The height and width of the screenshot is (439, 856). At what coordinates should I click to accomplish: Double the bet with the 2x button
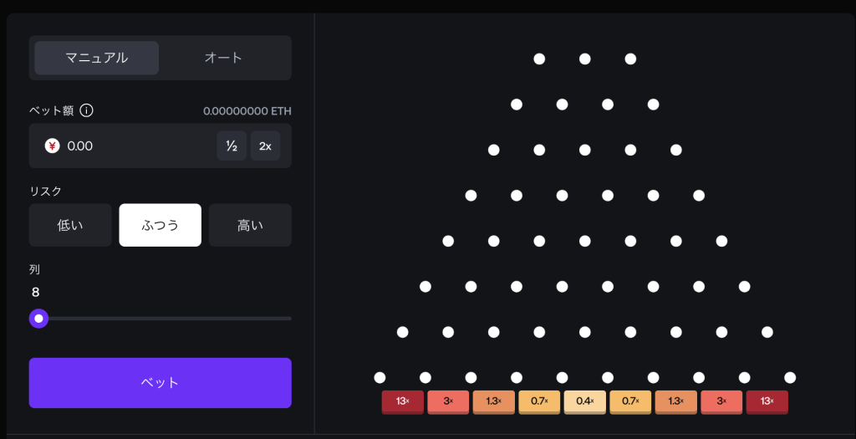click(x=265, y=145)
